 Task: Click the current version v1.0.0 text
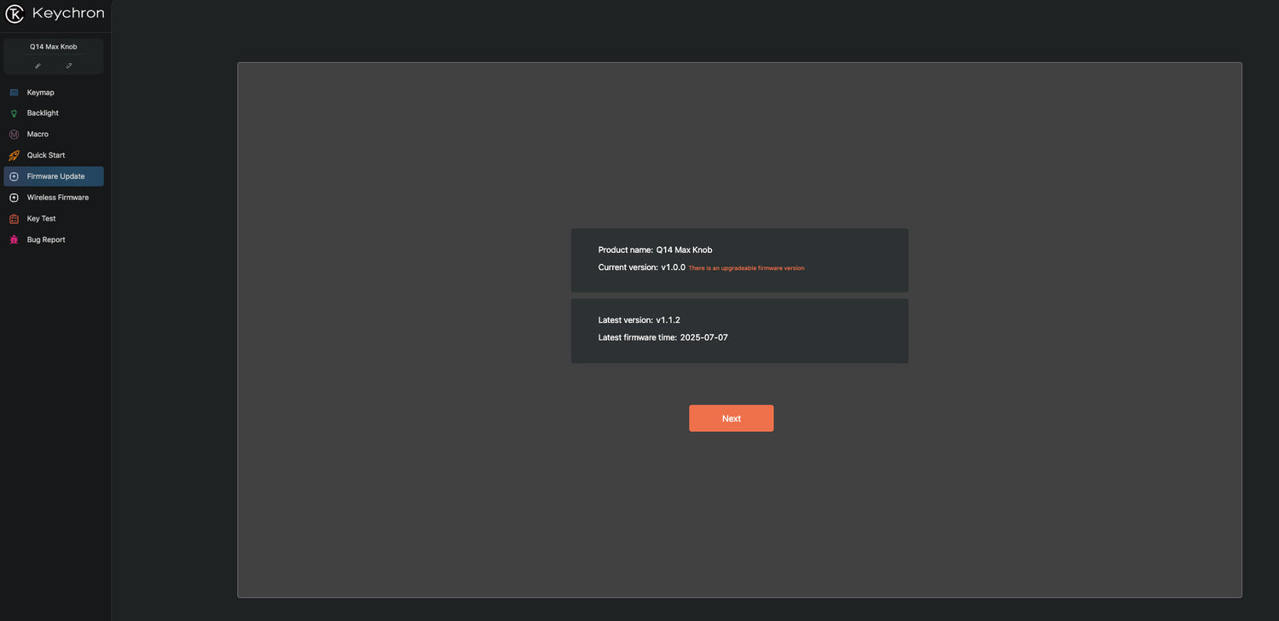[673, 267]
